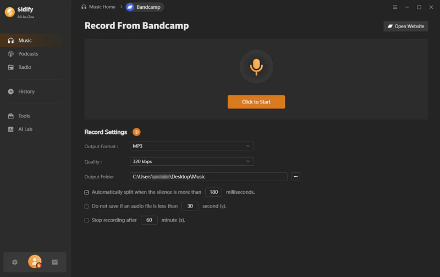Click the Output Folder path field

pos(208,177)
